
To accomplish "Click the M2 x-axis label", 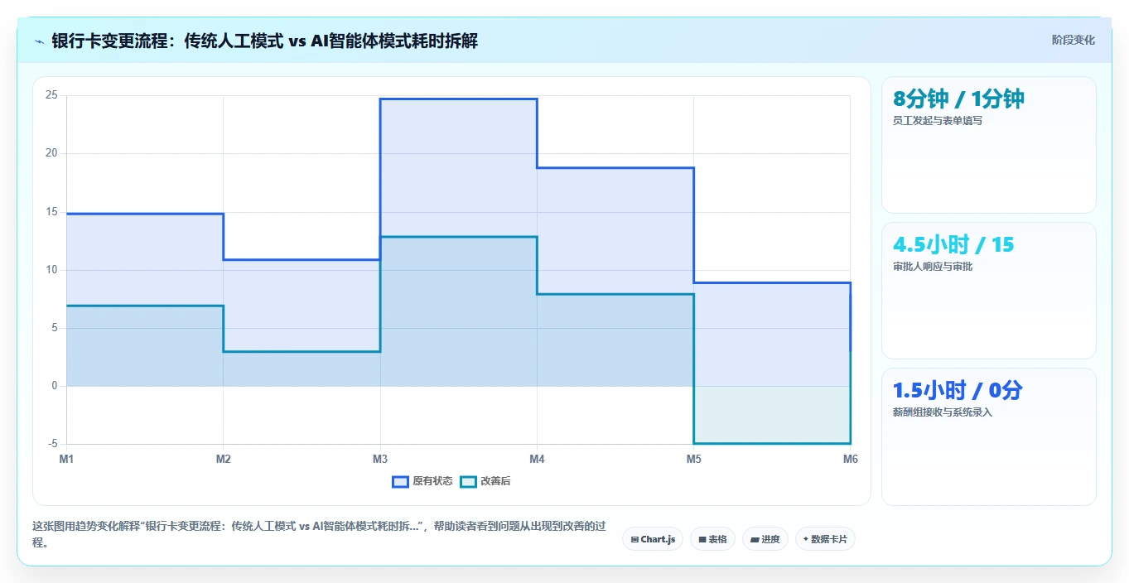I will [x=223, y=458].
